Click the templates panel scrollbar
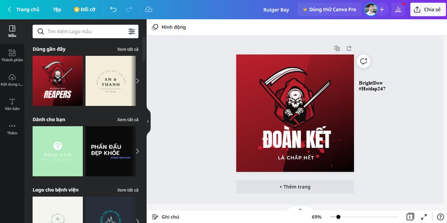 pyautogui.click(x=144, y=49)
